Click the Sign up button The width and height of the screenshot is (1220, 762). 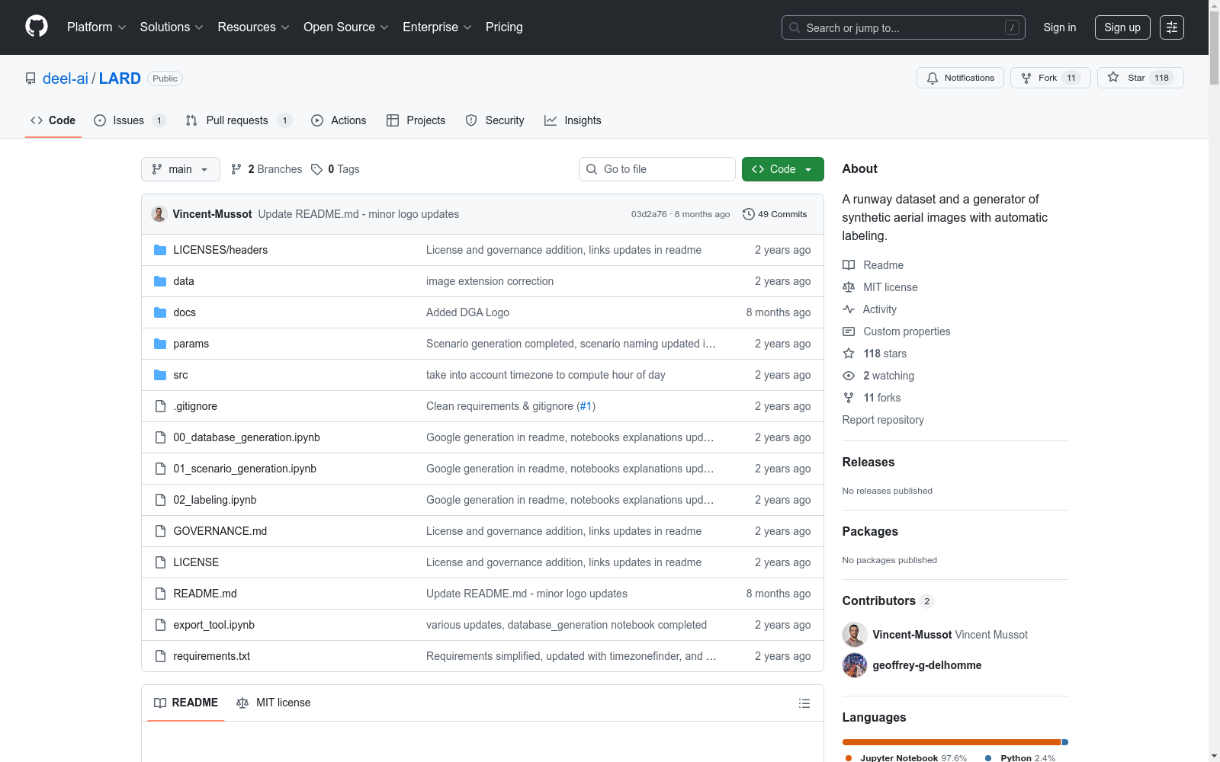pyautogui.click(x=1122, y=27)
